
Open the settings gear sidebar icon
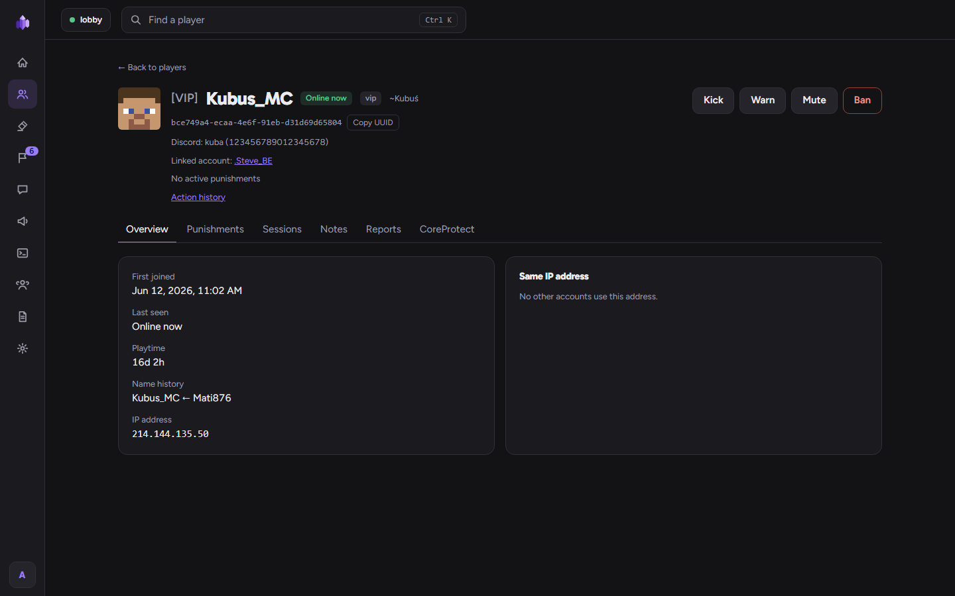click(23, 348)
